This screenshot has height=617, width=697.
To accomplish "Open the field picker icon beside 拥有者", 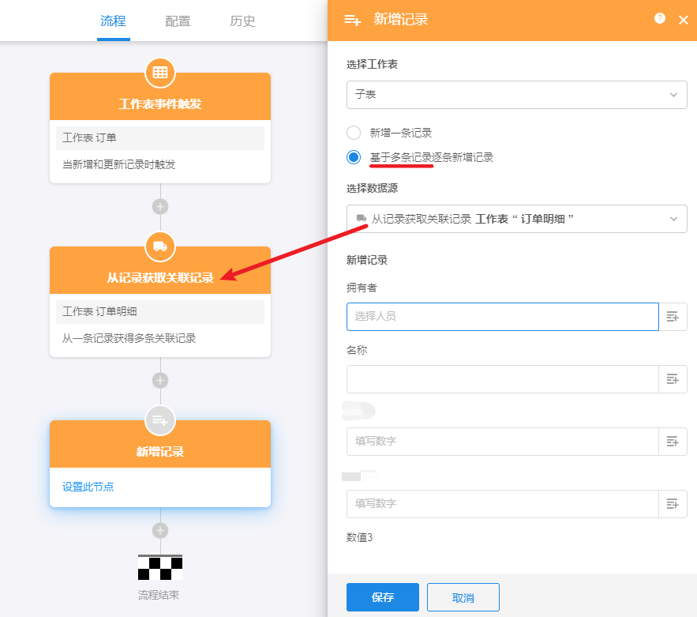I will [673, 317].
